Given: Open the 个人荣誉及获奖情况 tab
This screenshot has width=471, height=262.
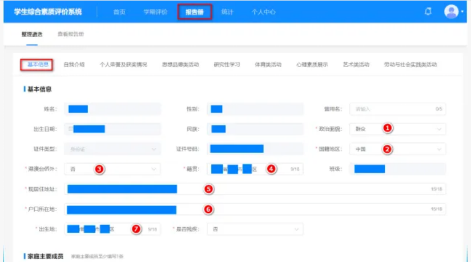Looking at the screenshot, I should (x=123, y=65).
